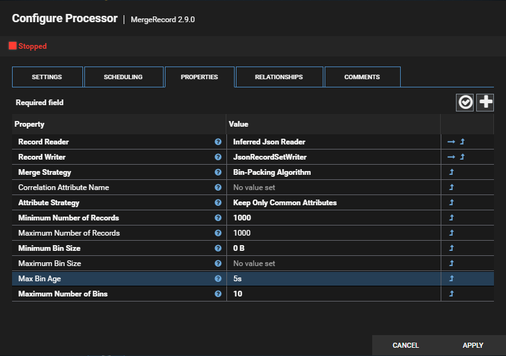Click help icon for Maximum Number of Bins

point(218,294)
